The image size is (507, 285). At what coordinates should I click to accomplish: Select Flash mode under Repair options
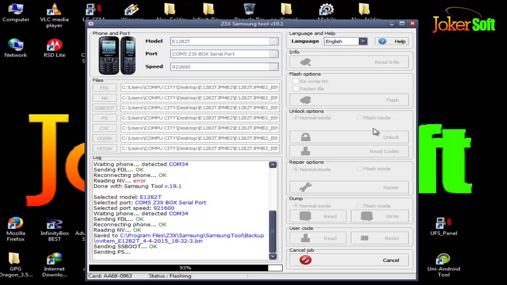359,169
